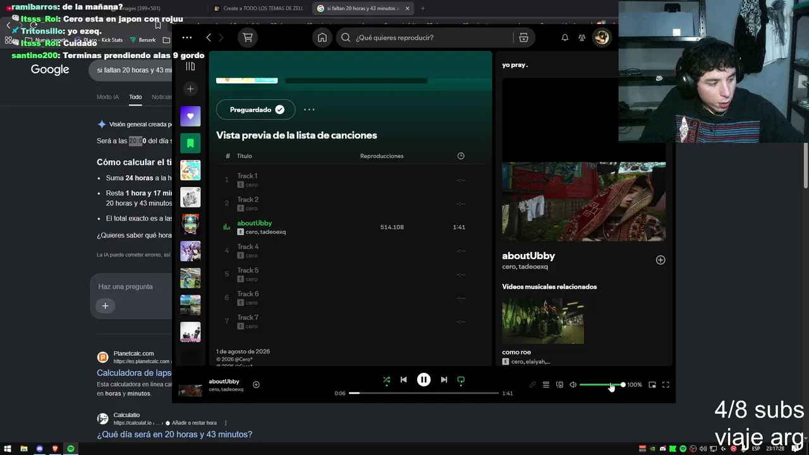
Task: Open the mini player
Action: [652, 385]
